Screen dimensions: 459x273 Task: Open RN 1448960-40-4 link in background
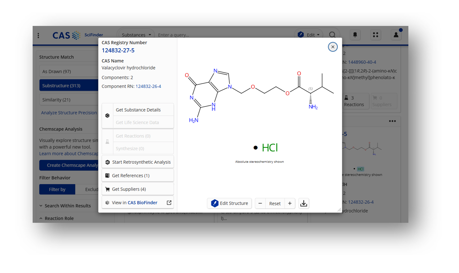362,62
